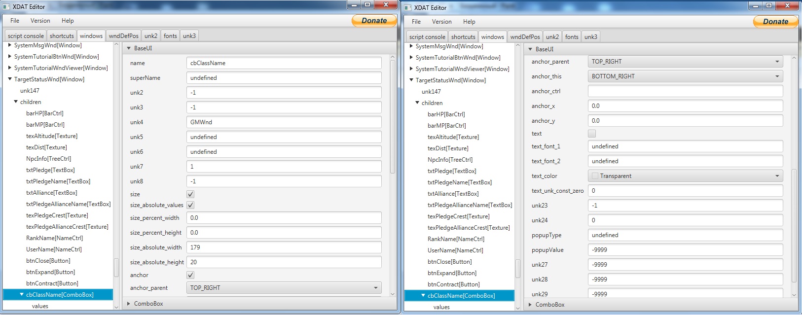Check the text checkbox
802x315 pixels.
click(592, 134)
